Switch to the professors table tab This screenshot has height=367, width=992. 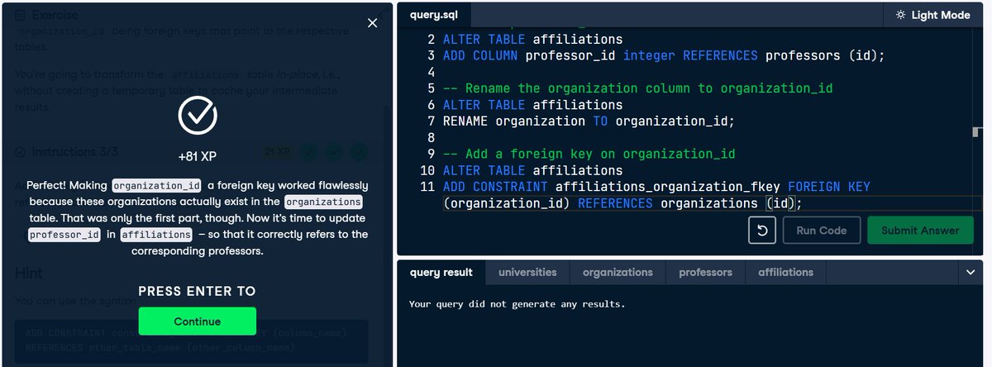[x=705, y=272]
